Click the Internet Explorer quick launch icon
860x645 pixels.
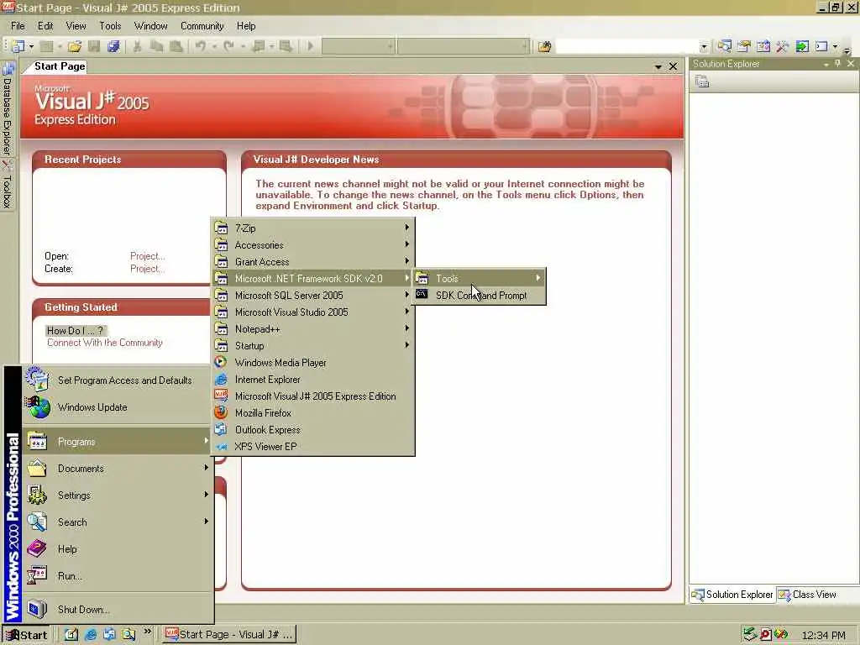click(x=91, y=635)
